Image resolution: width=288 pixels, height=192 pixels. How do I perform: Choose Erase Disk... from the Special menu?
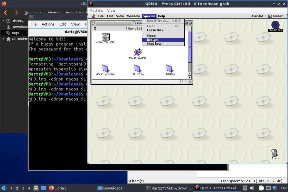[x=163, y=30]
